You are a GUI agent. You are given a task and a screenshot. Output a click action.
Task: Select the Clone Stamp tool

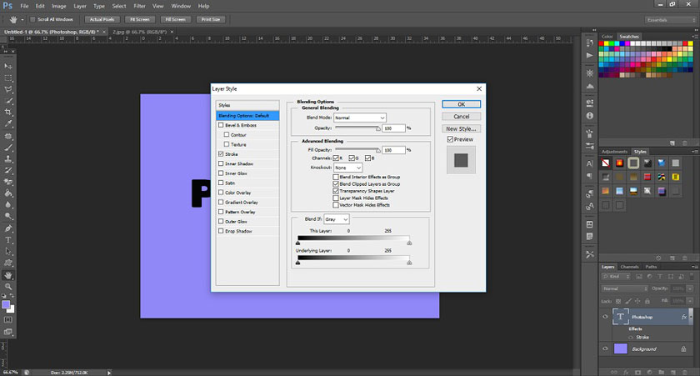click(8, 159)
